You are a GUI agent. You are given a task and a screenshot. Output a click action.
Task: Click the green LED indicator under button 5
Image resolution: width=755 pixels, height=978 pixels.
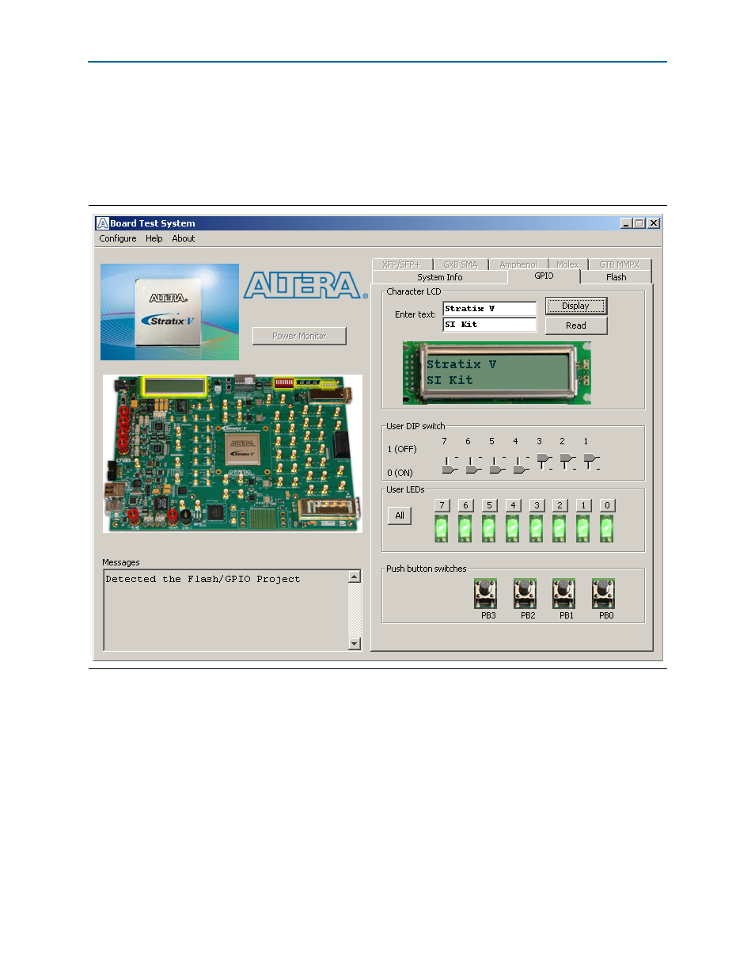[x=489, y=529]
